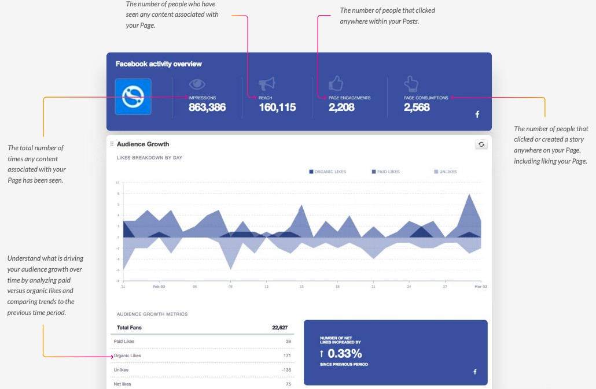Click the blue page profile logo thumbnail

(x=133, y=97)
